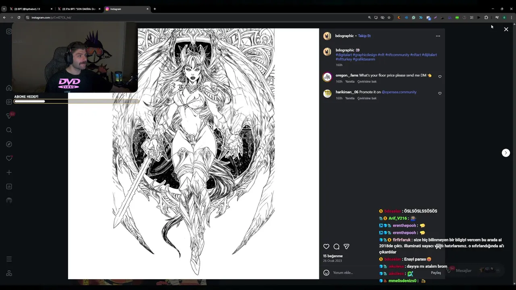Like the harikirsan__06 comment

(440, 93)
